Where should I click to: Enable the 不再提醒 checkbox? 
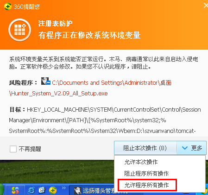[x=13, y=149]
